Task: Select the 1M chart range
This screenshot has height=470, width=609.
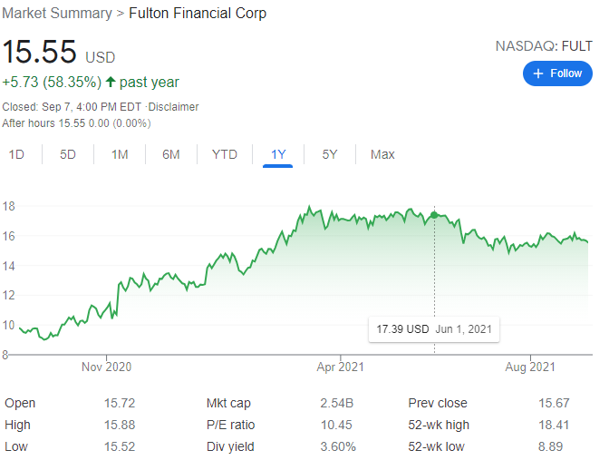Action: pos(120,154)
